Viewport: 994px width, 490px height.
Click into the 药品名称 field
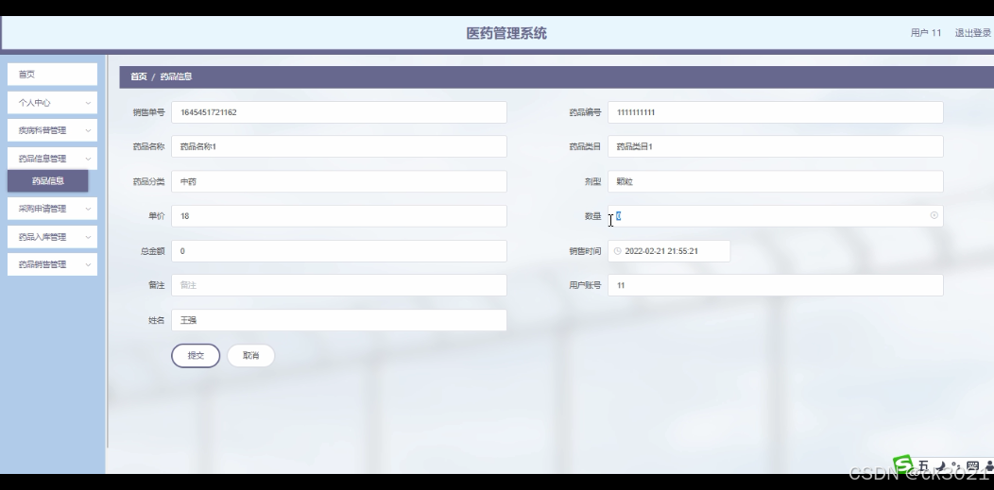[x=339, y=147]
